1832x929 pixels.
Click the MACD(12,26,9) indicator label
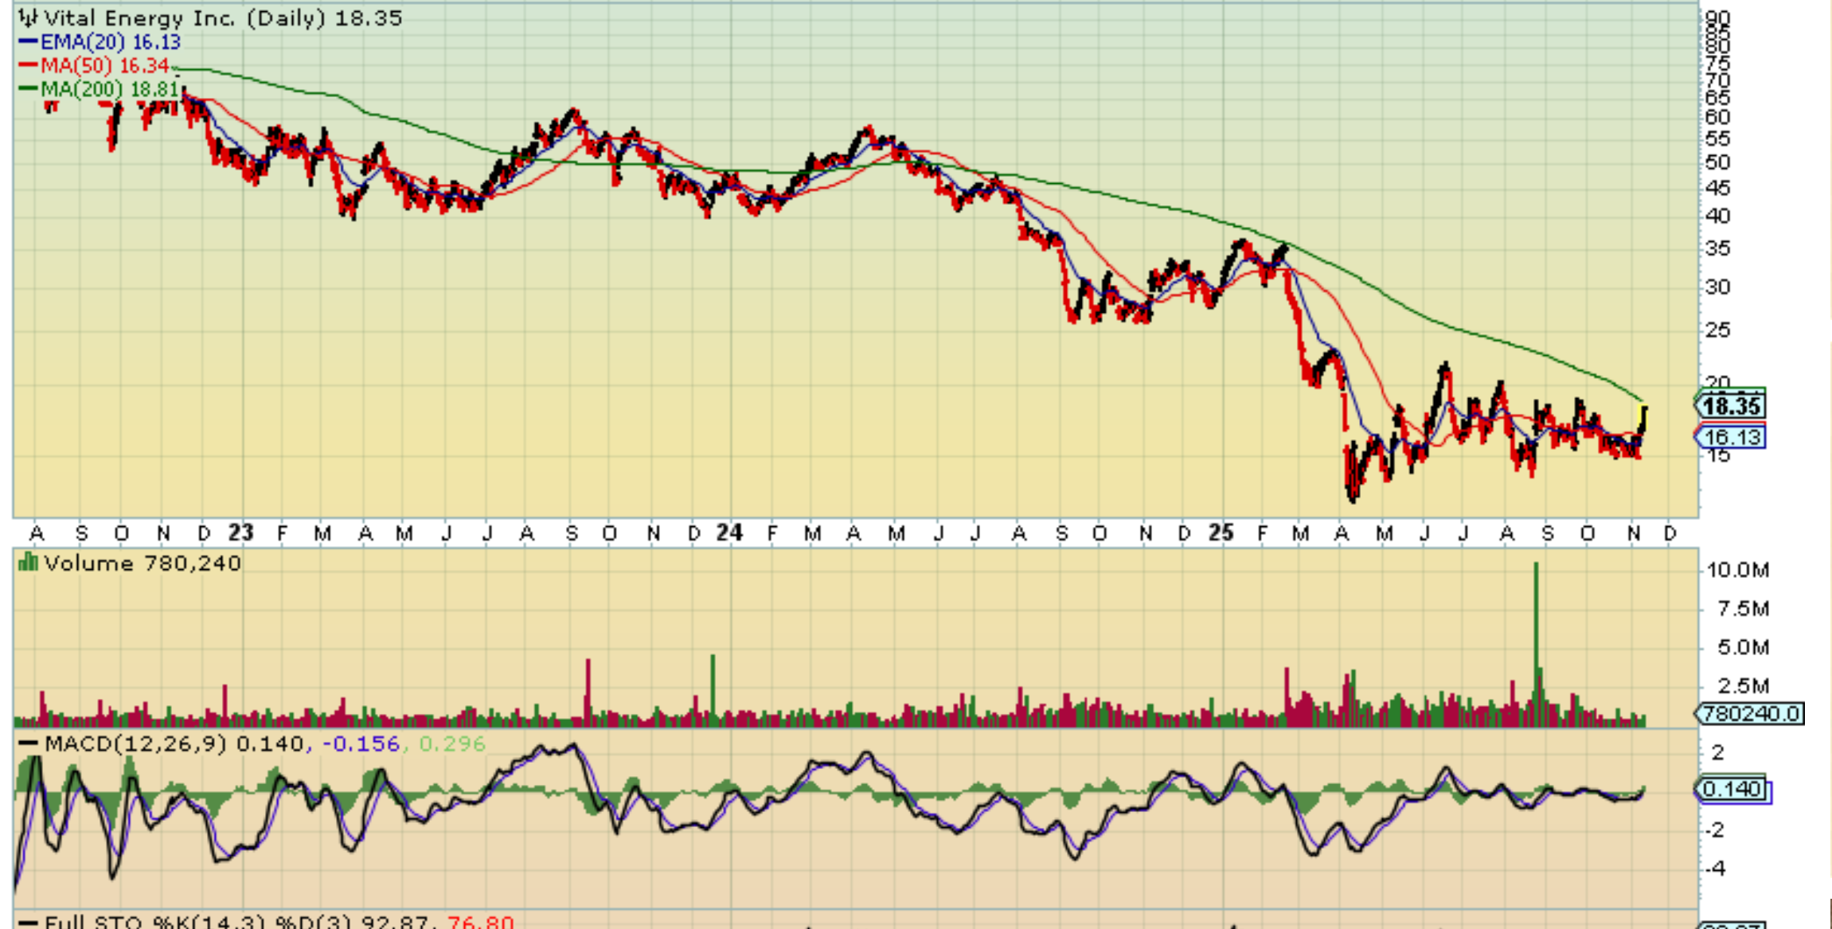pyautogui.click(x=135, y=744)
